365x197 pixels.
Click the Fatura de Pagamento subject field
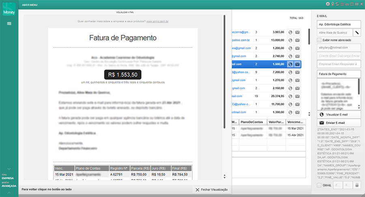339,74
